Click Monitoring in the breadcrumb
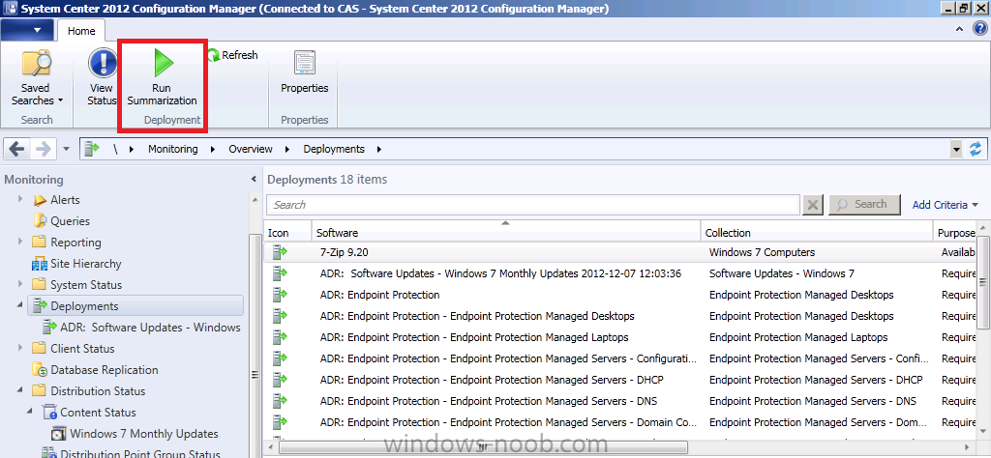Viewport: 991px width, 458px height. point(172,150)
